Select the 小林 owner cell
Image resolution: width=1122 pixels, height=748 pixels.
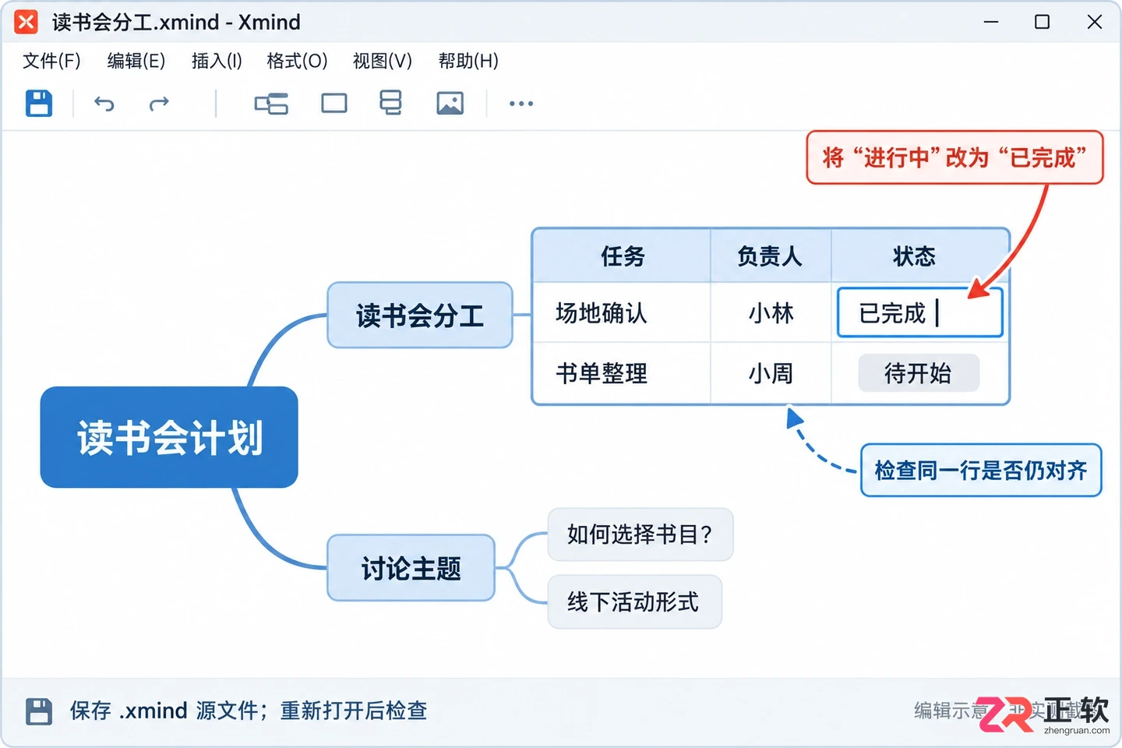click(x=771, y=312)
